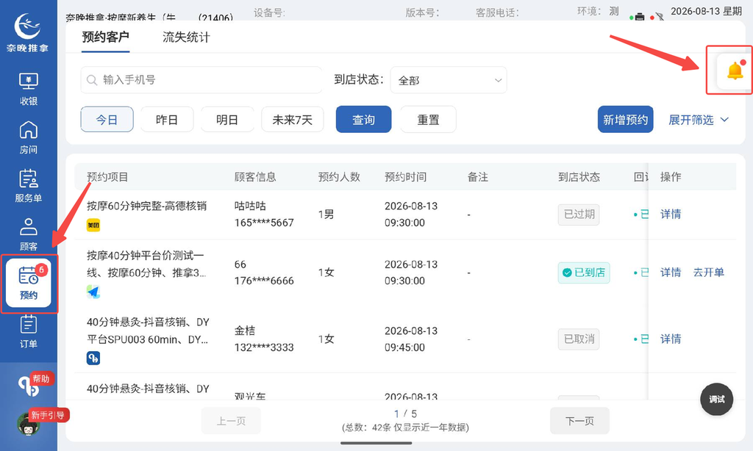This screenshot has width=753, height=451.
Task: Select the 今日 date filter
Action: point(107,120)
